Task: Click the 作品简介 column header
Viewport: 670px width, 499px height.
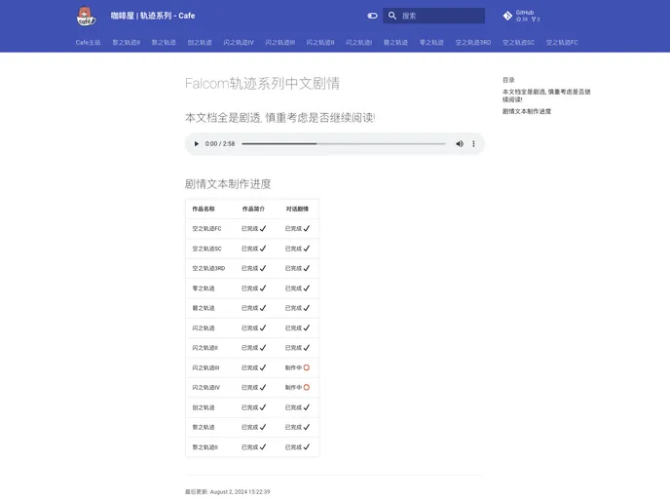Action: [x=253, y=210]
